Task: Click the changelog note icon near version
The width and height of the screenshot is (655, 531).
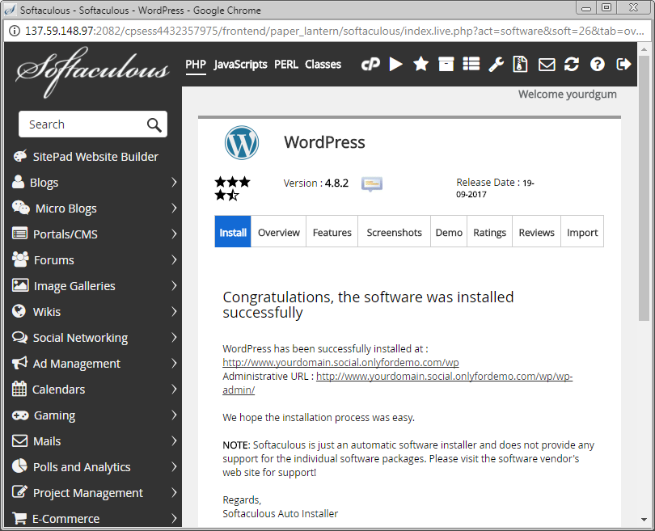Action: pos(372,183)
